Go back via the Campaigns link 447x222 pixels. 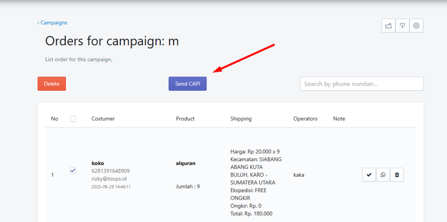click(x=52, y=23)
